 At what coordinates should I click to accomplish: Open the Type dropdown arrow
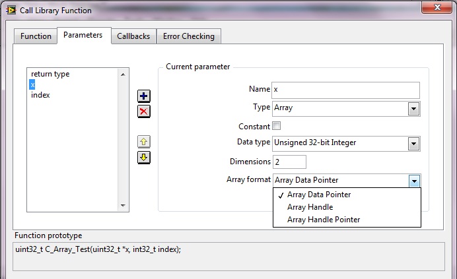pos(413,109)
